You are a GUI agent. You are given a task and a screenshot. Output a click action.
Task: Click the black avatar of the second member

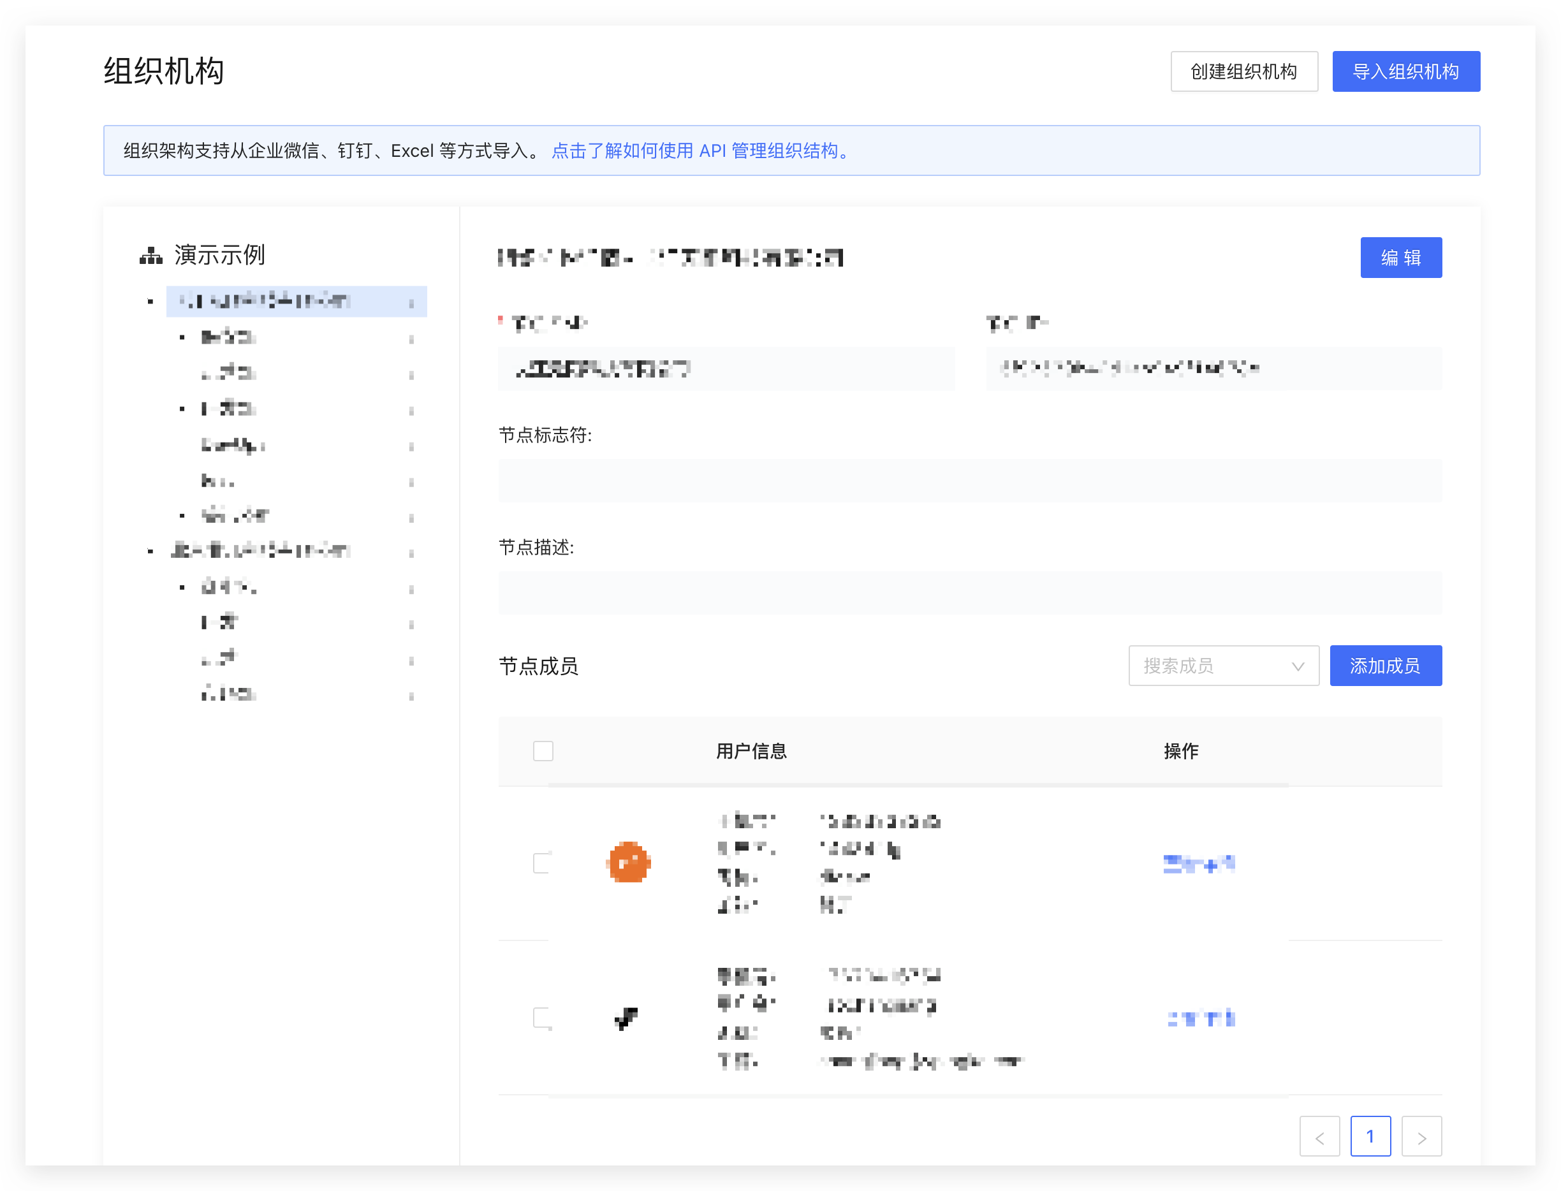pos(626,1018)
